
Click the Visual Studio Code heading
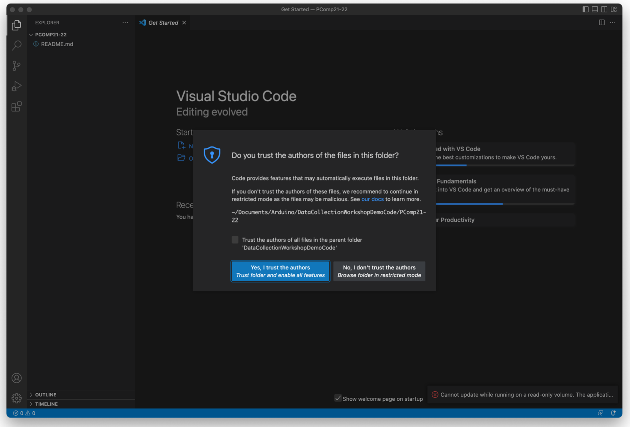(x=236, y=96)
